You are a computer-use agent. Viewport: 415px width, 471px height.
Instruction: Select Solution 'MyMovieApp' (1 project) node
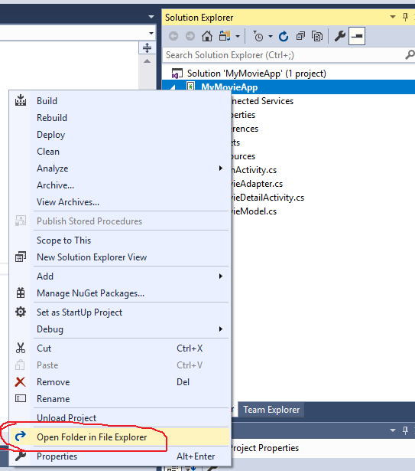coord(256,74)
